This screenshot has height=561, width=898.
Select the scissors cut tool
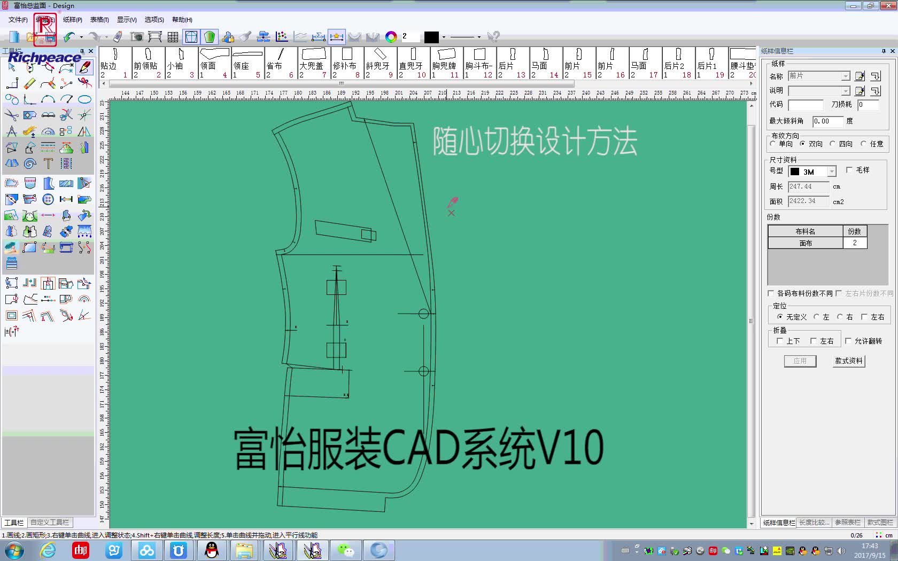point(12,115)
